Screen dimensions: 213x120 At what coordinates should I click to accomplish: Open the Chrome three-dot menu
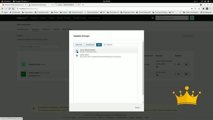click(x=211, y=9)
